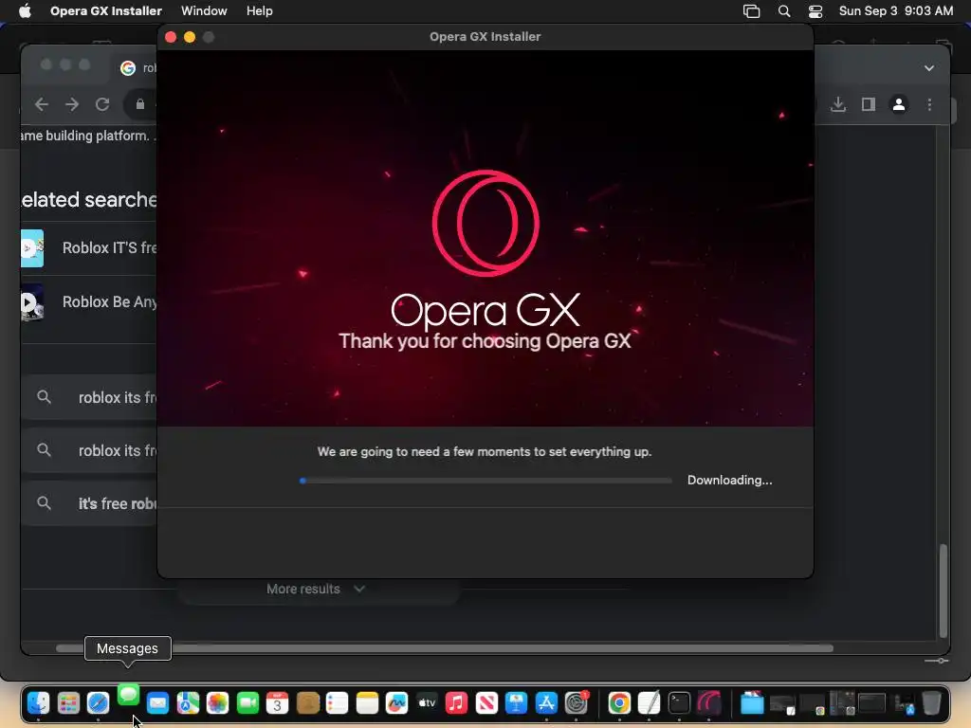Click the first 'roblox its fr' search suggestion

point(90,397)
